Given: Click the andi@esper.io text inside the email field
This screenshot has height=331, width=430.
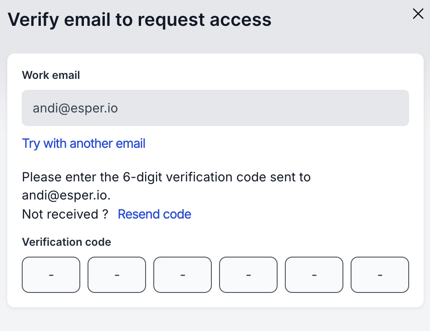Looking at the screenshot, I should [75, 108].
